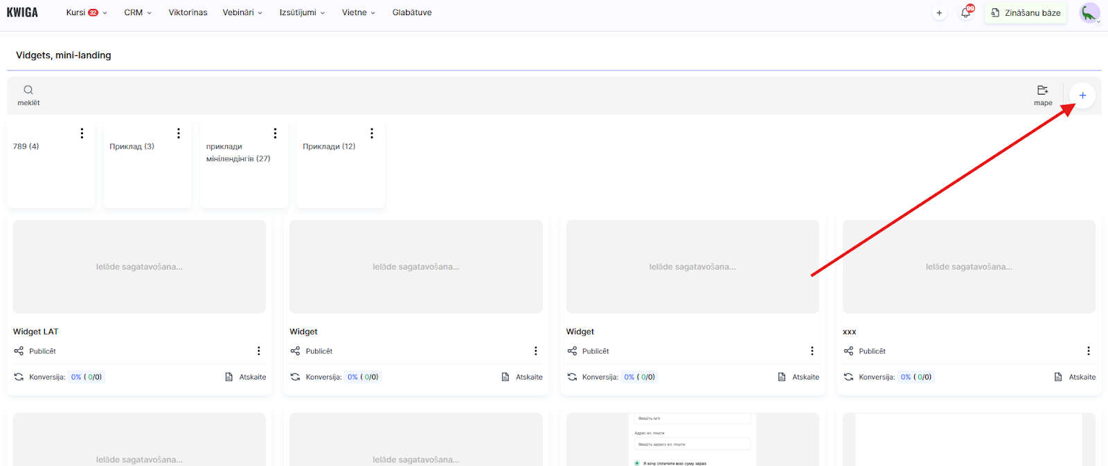Image resolution: width=1108 pixels, height=466 pixels.
Task: Click the Widget LAT preview thumbnail
Action: pos(139,266)
